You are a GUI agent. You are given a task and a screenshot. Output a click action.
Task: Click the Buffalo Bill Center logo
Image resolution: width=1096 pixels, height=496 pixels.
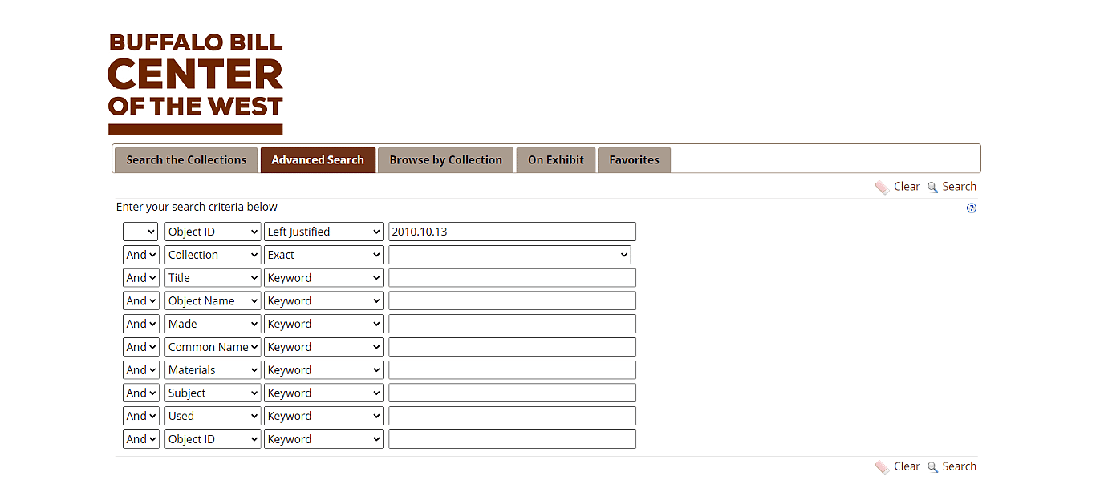pos(196,84)
